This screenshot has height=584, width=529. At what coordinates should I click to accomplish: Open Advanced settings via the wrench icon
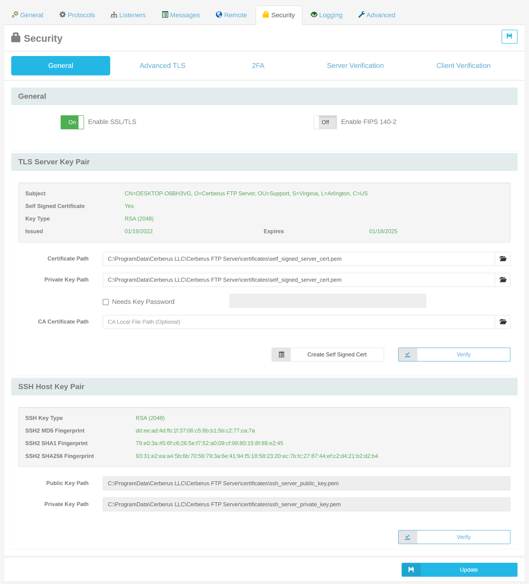(360, 14)
